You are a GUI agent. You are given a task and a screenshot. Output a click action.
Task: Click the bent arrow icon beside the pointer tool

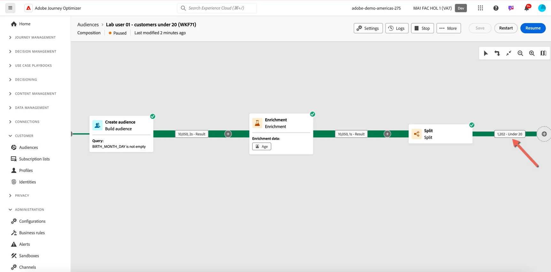click(x=497, y=53)
